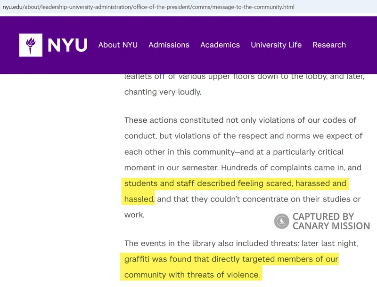Click the NYU torch logo icon
Viewport: 377px width, 287px height.
[31, 45]
